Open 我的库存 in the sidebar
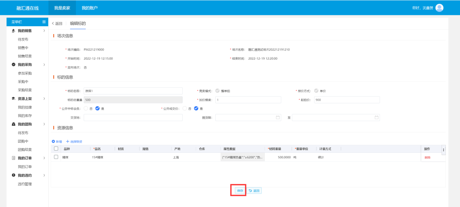The width and height of the screenshot is (460, 207). (25, 116)
